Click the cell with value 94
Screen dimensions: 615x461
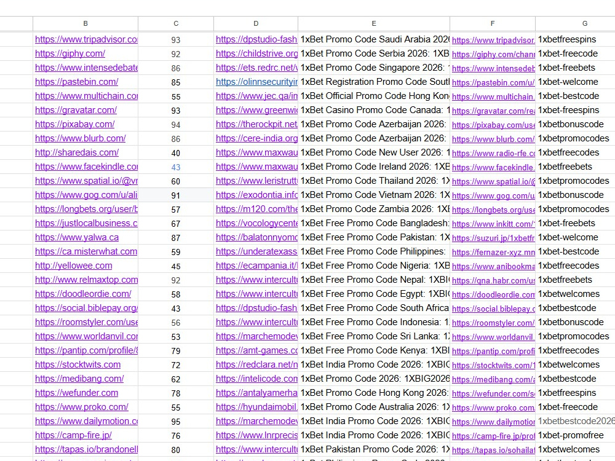176,125
